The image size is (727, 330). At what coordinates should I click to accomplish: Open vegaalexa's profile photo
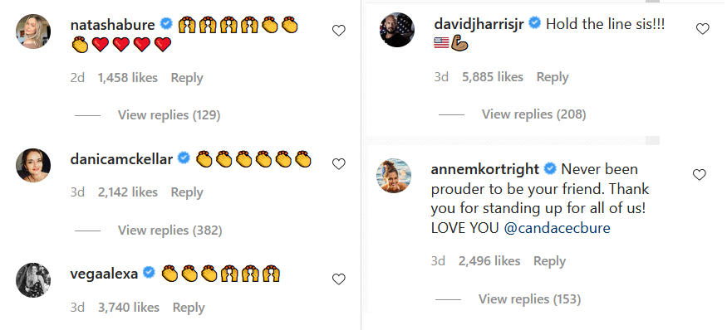(x=33, y=280)
